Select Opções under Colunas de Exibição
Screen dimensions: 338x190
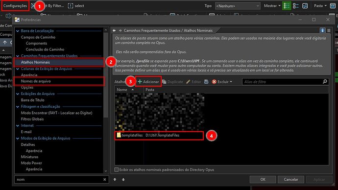27,87
